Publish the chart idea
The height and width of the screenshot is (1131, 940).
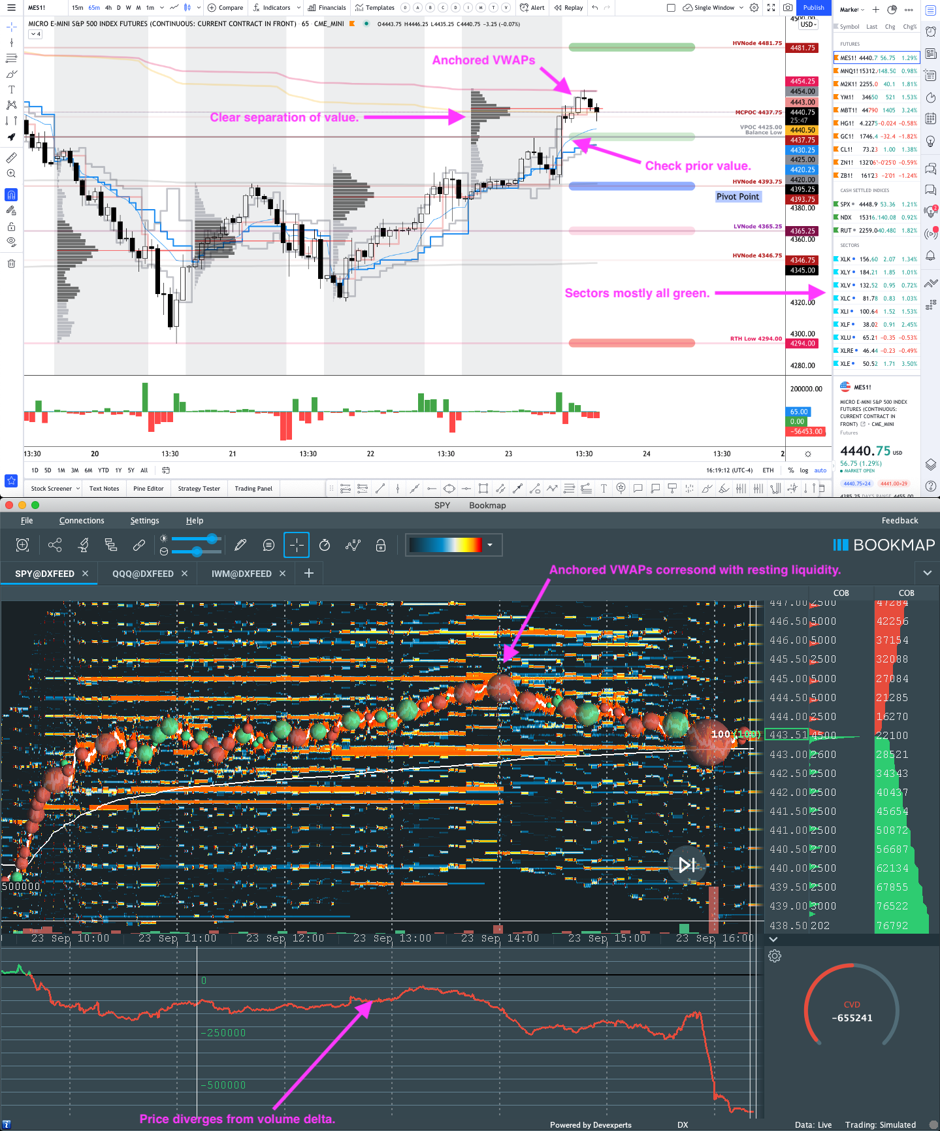814,8
